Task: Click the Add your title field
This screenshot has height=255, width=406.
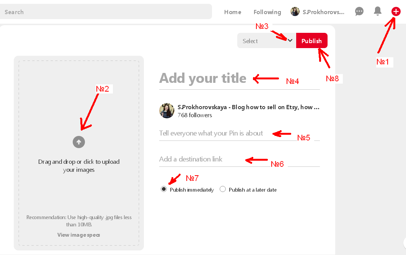Action: (240, 78)
